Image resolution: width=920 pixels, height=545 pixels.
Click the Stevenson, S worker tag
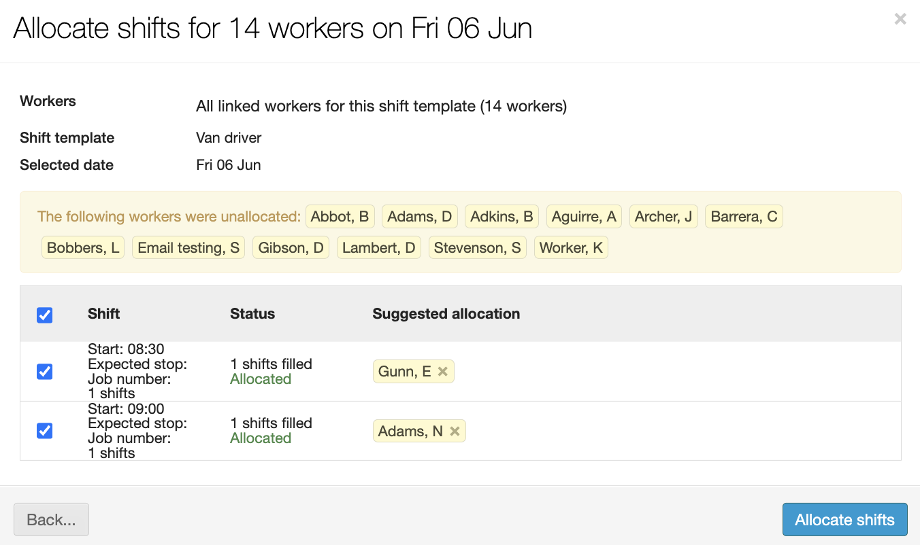point(477,248)
